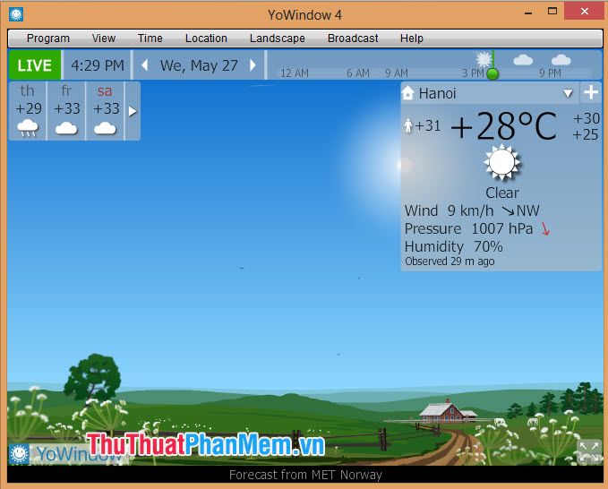Viewport: 608px width, 489px height.
Task: Open the Program menu
Action: (x=48, y=39)
